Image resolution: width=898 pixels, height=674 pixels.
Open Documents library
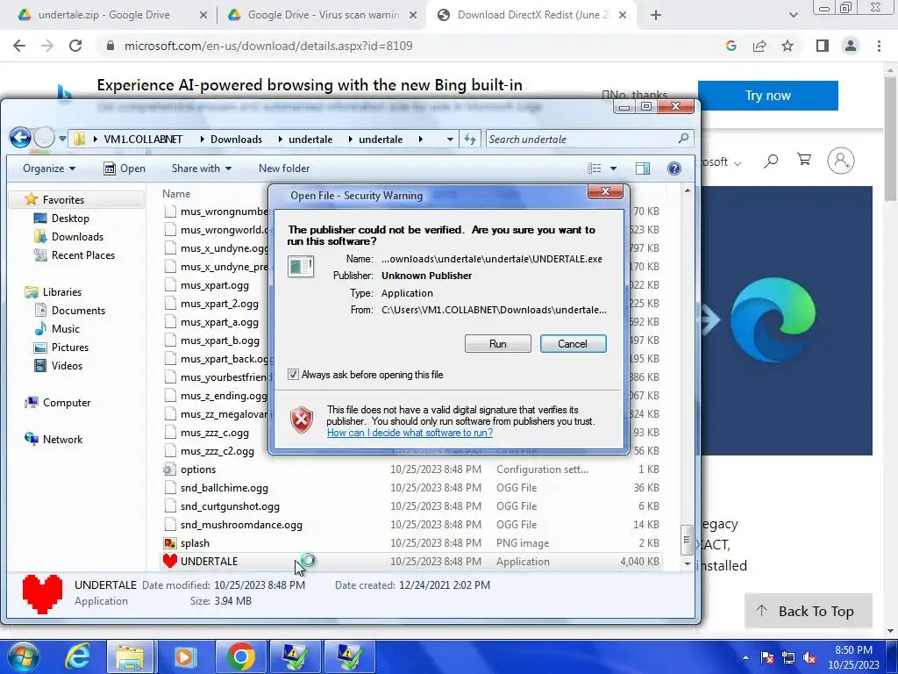click(x=78, y=311)
